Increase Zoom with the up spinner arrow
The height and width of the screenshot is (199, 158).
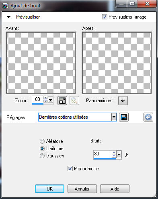click(x=45, y=98)
